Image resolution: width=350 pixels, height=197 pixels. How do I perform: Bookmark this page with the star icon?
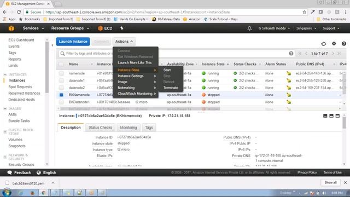click(304, 12)
